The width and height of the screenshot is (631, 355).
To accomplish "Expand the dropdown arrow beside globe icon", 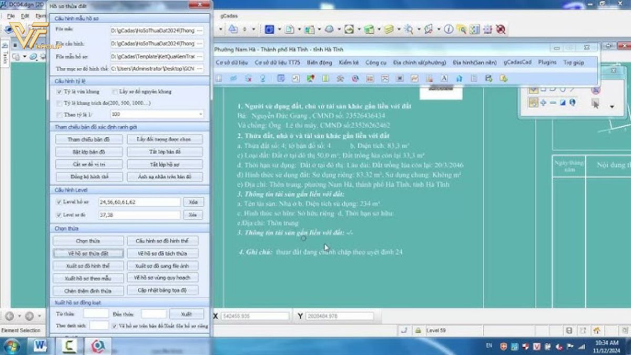I will tap(339, 29).
